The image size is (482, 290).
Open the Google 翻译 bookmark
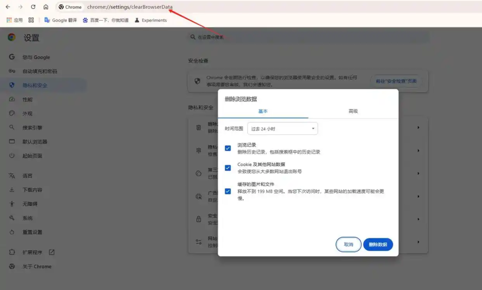[x=61, y=20]
